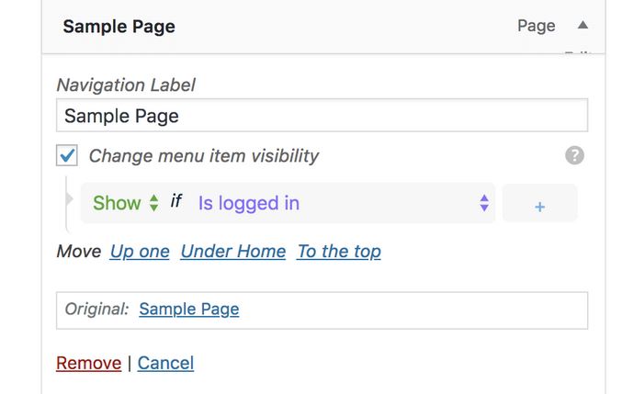Click the gray triangle beside visibility rule

70,198
